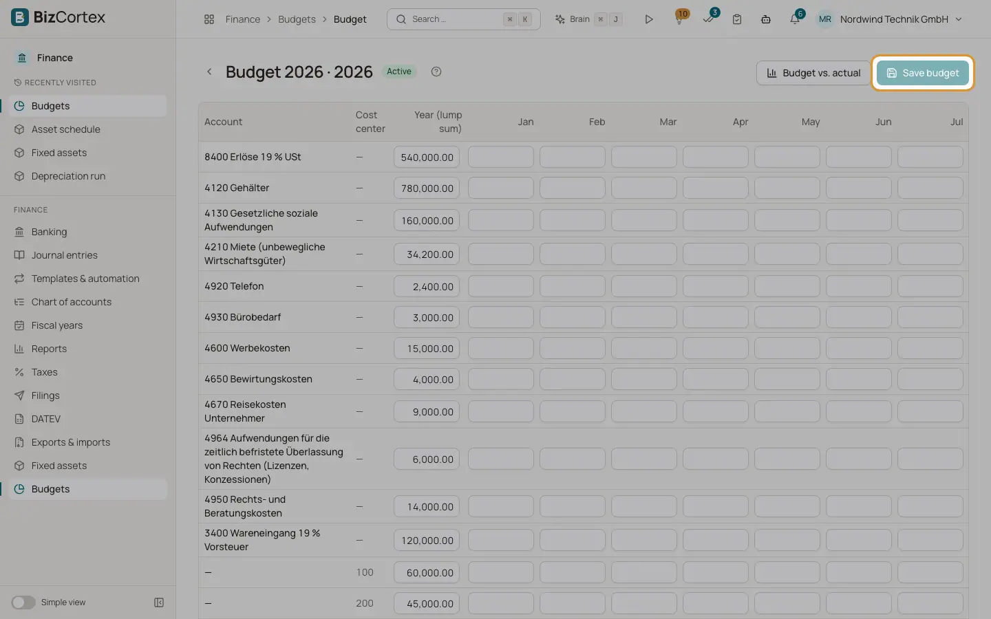The image size is (991, 619).
Task: Click the Budgets breadcrumb in the top bar
Action: point(297,19)
